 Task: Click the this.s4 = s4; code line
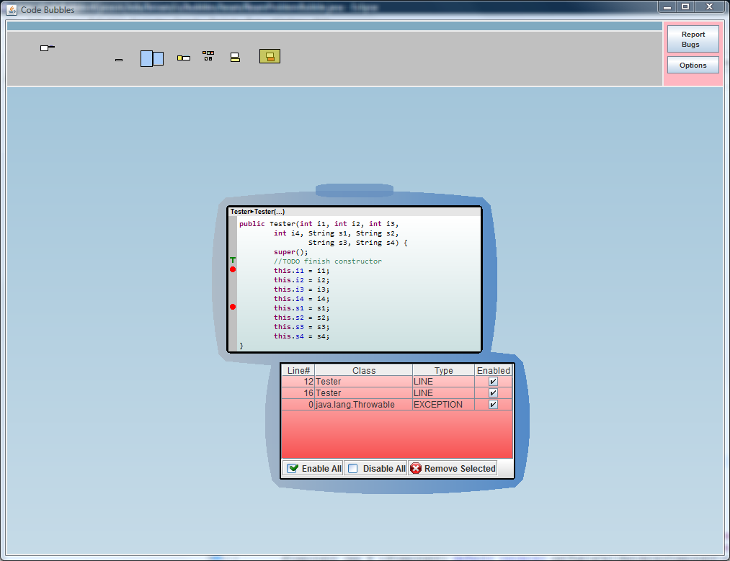pos(301,336)
